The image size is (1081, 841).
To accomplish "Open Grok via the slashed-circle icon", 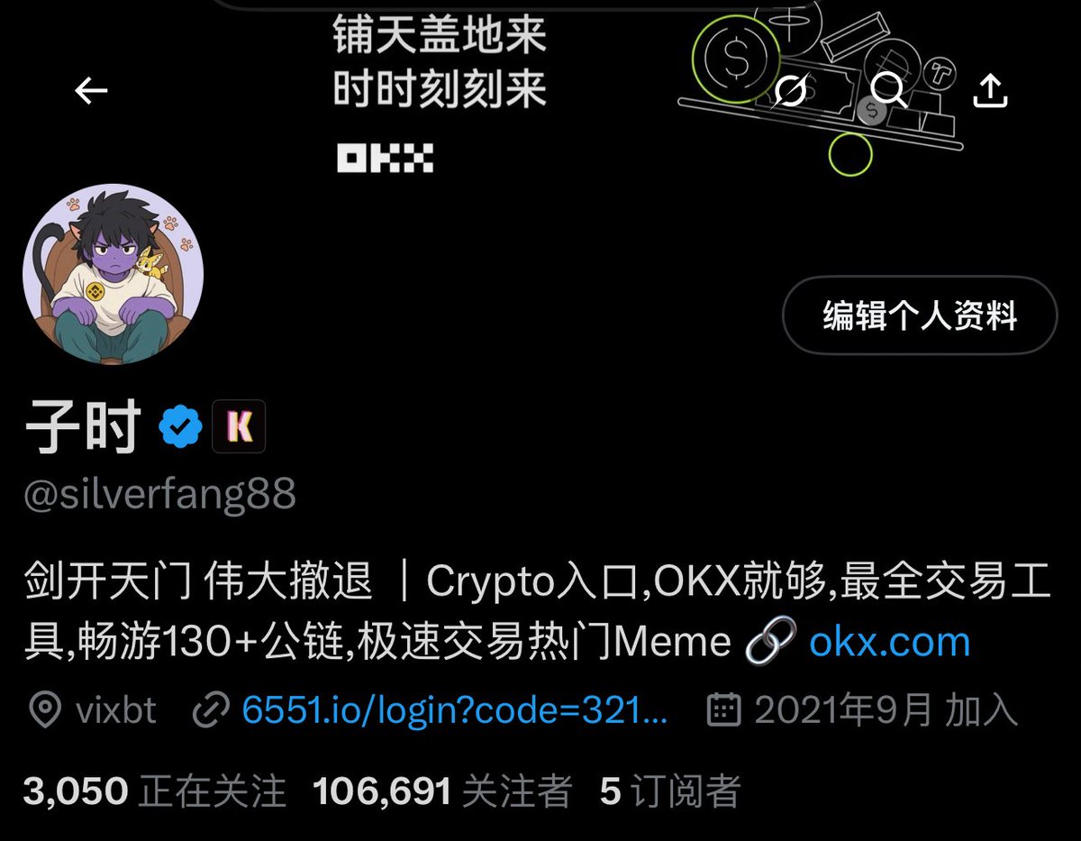I will pyautogui.click(x=790, y=90).
